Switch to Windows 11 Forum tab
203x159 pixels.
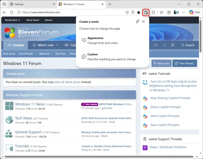[81, 4]
